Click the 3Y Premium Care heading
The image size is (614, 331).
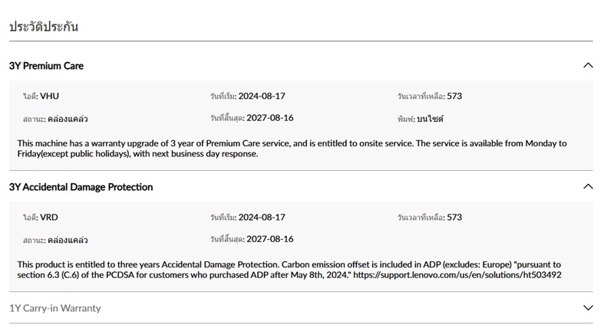46,66
